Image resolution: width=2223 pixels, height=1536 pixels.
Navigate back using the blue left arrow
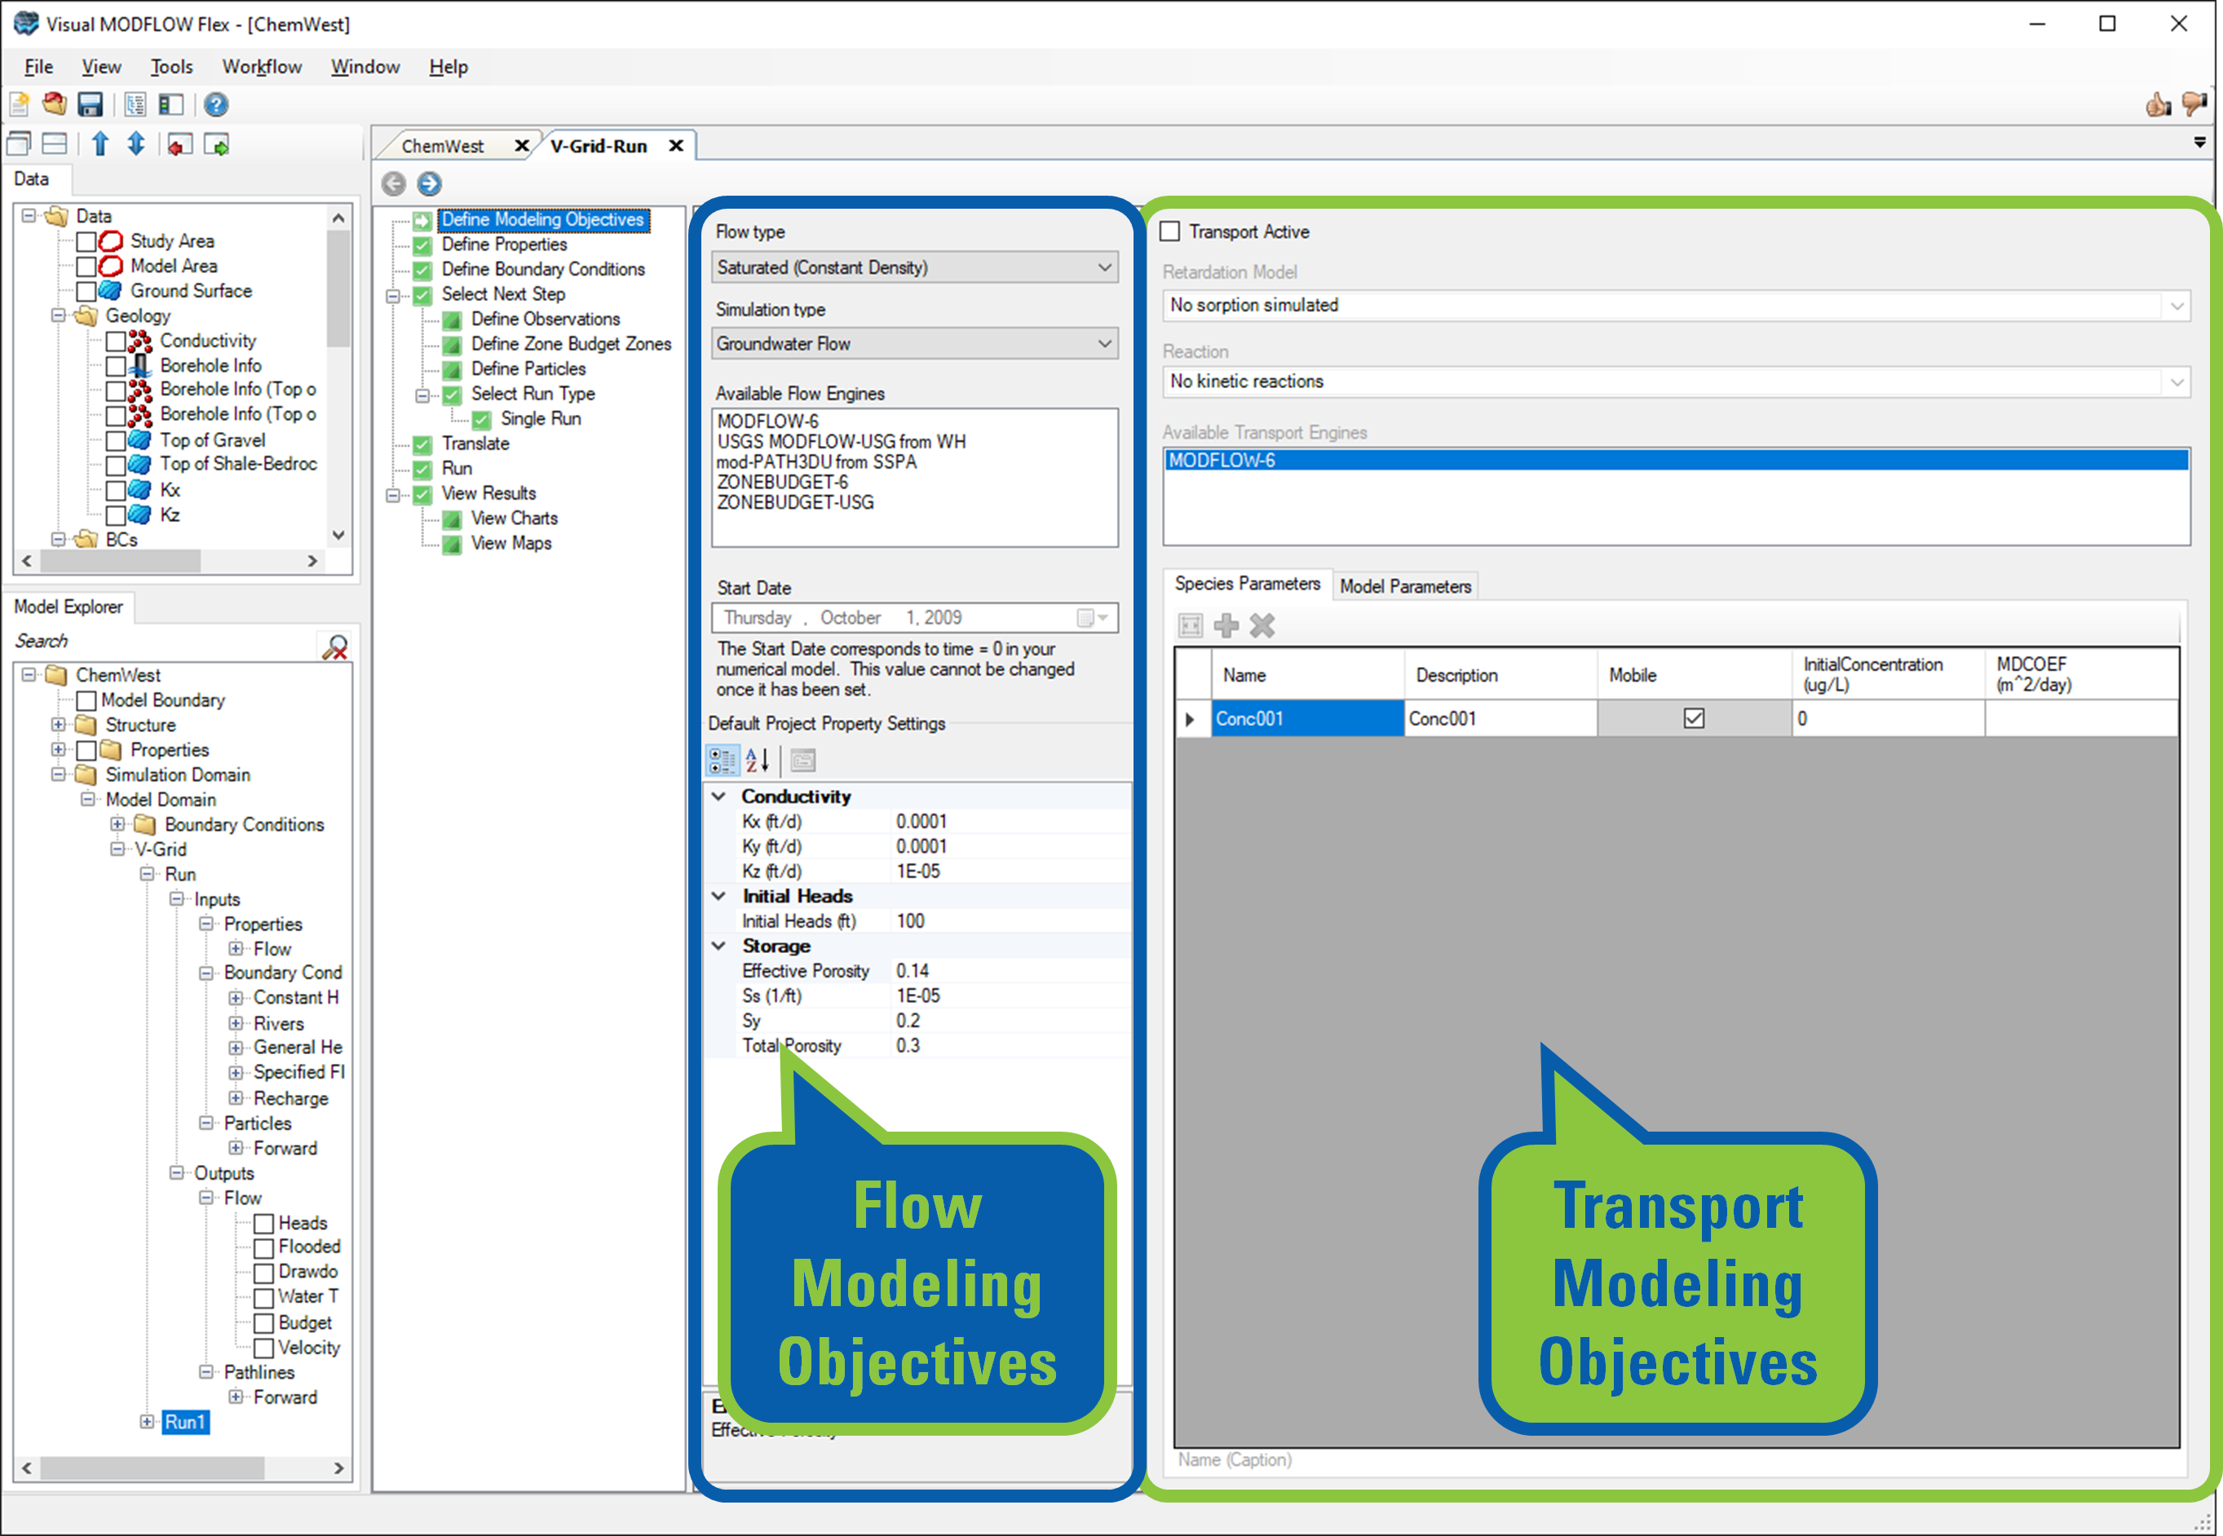pos(394,183)
